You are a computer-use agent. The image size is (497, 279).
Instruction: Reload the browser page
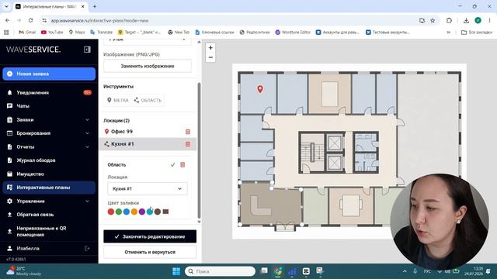[x=31, y=20]
